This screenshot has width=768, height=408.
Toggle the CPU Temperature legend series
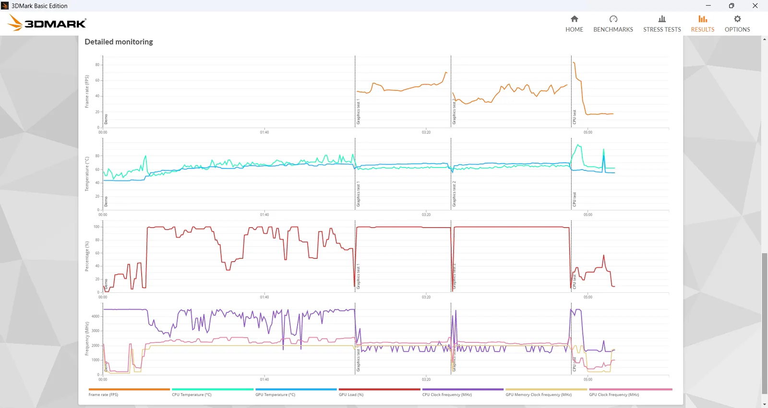(x=213, y=392)
